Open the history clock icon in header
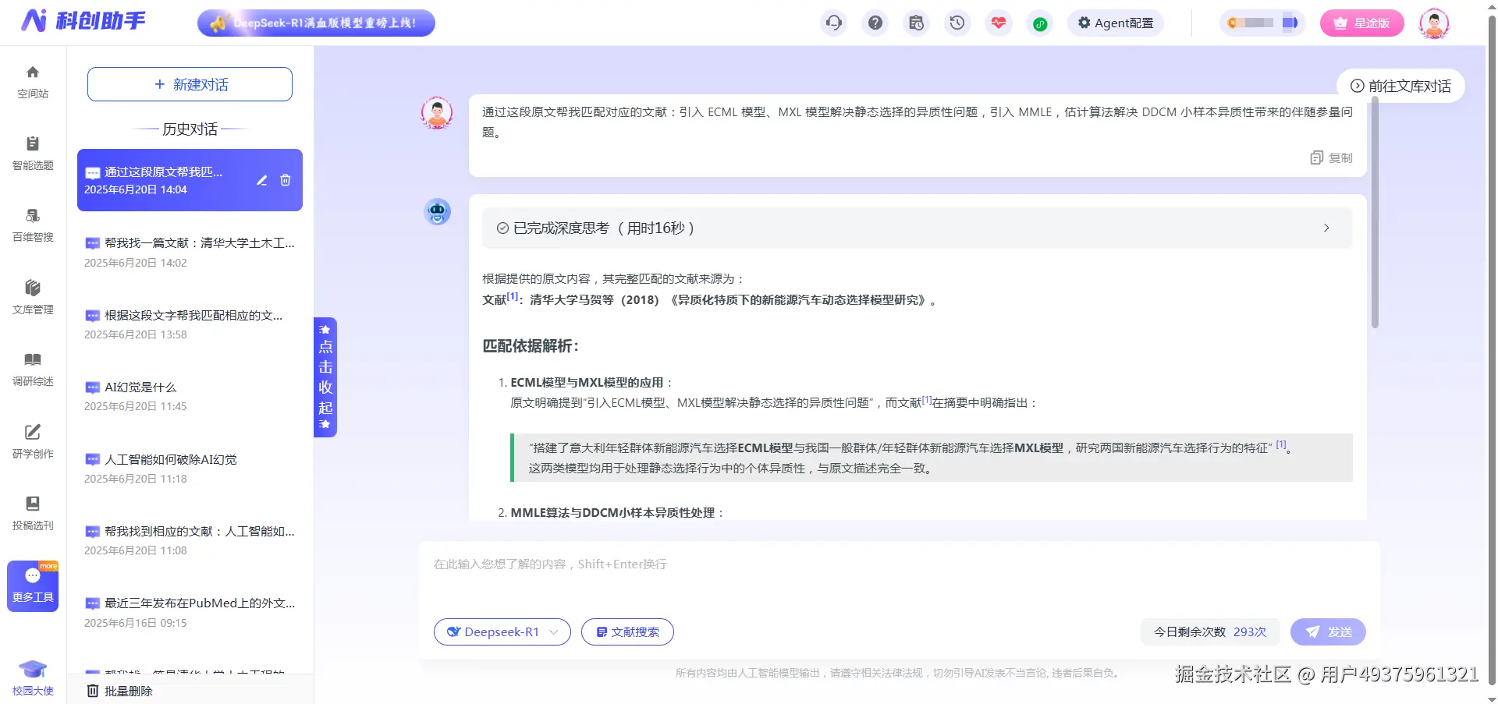Screen dimensions: 1498x704 957,23
